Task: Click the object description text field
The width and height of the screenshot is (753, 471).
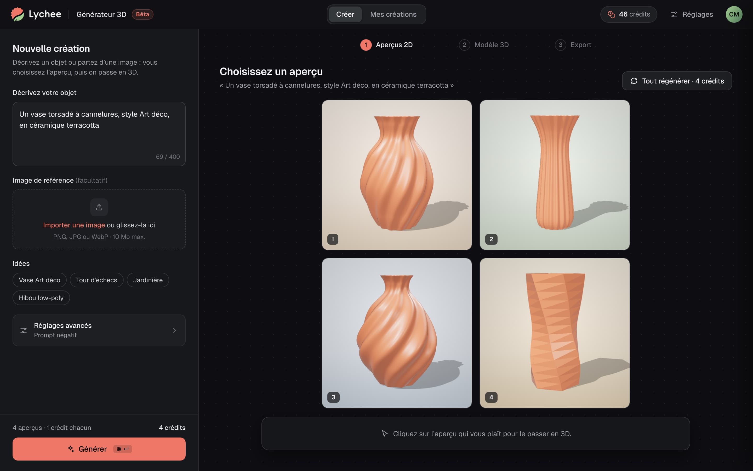Action: [x=99, y=134]
